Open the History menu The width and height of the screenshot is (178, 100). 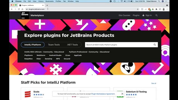click(41, 1)
